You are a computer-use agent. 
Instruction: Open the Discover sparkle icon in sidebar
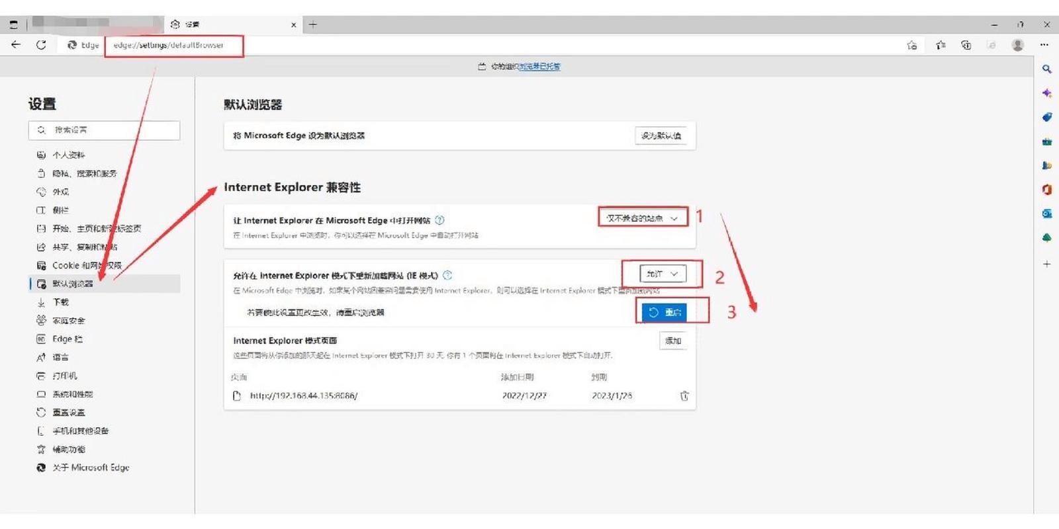click(1046, 93)
